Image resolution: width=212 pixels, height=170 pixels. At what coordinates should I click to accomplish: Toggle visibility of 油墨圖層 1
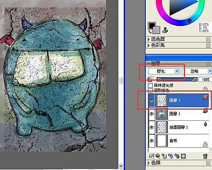152,127
